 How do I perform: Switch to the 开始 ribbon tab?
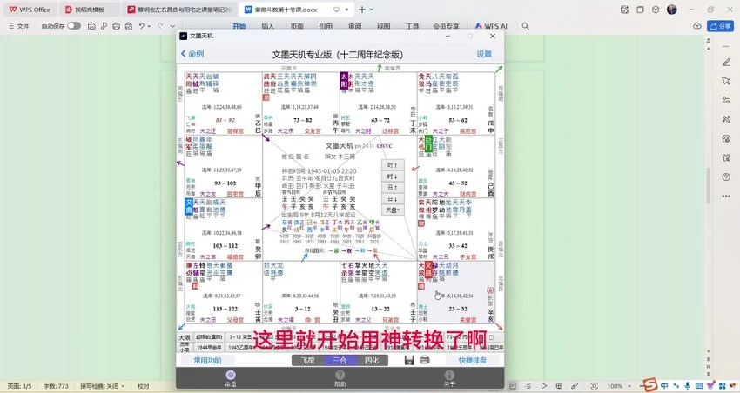[x=239, y=26]
